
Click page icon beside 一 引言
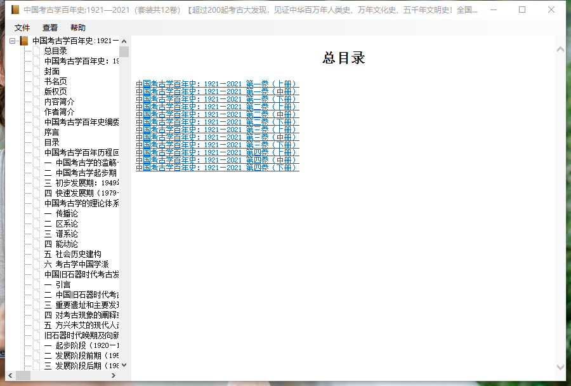coord(36,284)
